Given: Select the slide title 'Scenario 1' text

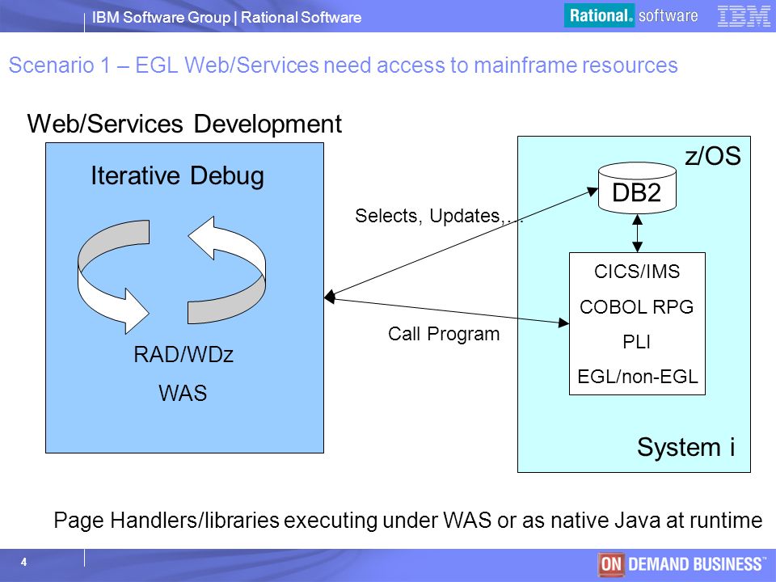Looking at the screenshot, I should [x=343, y=65].
